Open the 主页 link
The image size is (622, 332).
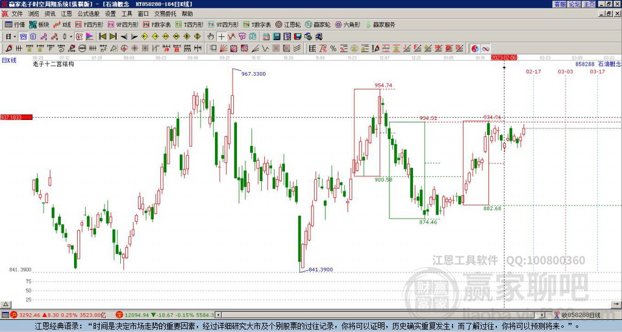tap(589, 4)
